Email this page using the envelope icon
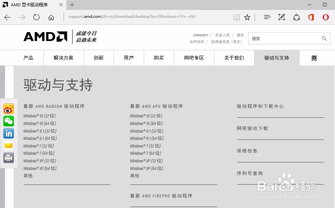 (8, 145)
